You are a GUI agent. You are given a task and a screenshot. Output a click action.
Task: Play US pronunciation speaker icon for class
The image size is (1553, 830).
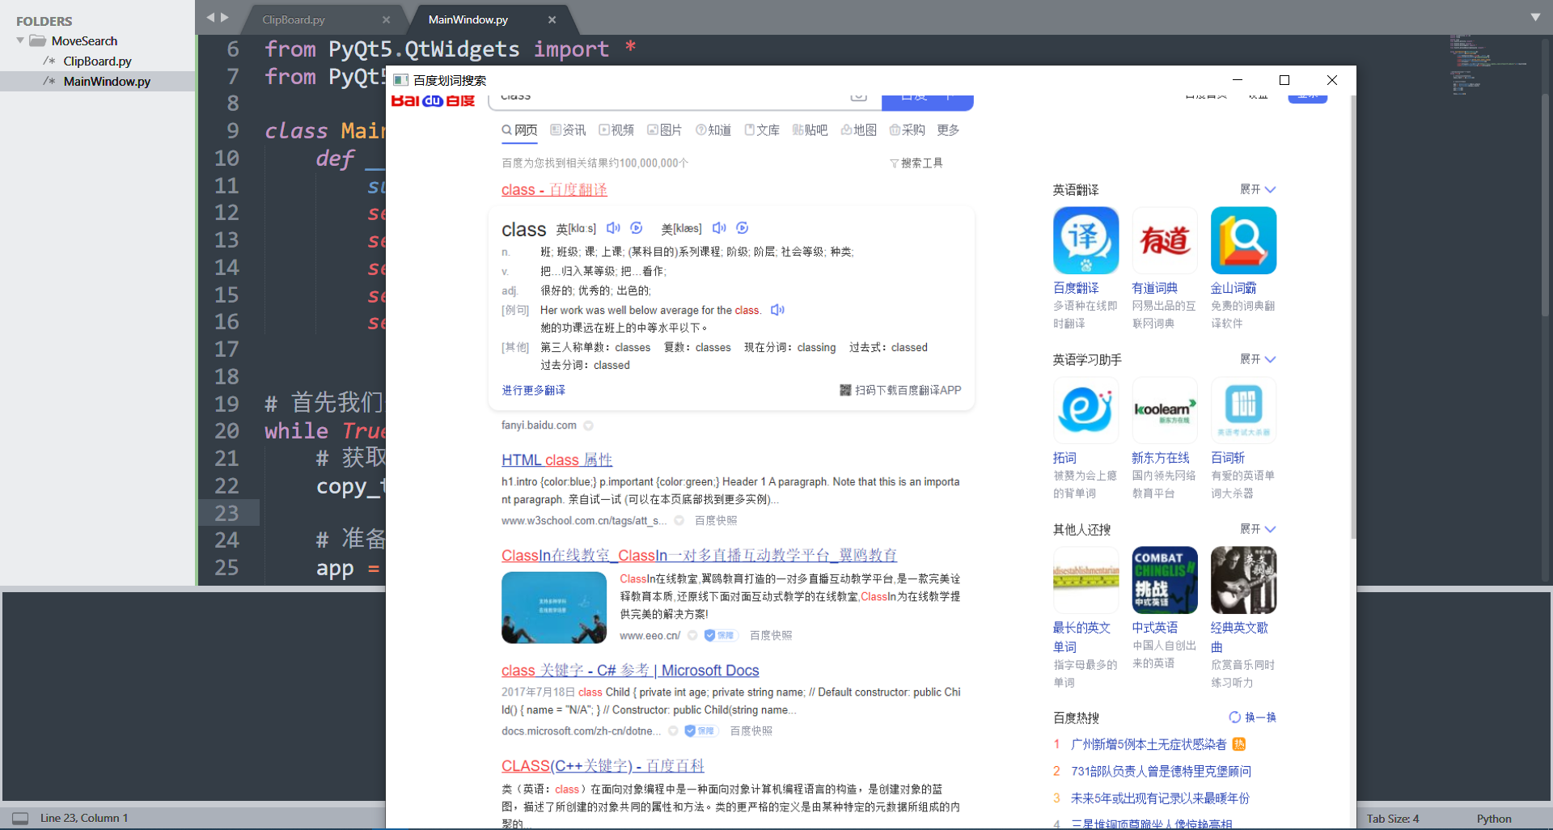coord(719,228)
